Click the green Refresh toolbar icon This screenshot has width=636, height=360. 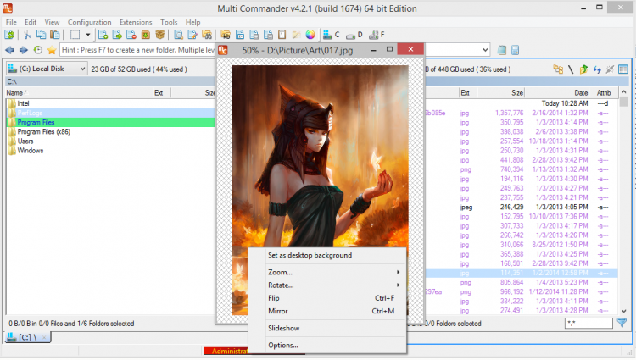click(x=9, y=35)
